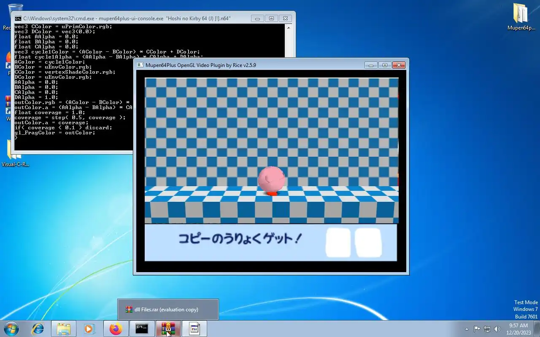The width and height of the screenshot is (540, 337).
Task: Click the line "vec3 CColor = uPrimColor.rgb;"
Action: point(63,27)
